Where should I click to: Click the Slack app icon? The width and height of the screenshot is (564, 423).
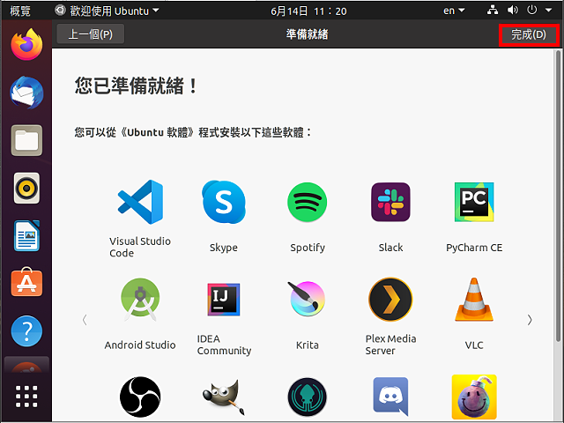390,202
